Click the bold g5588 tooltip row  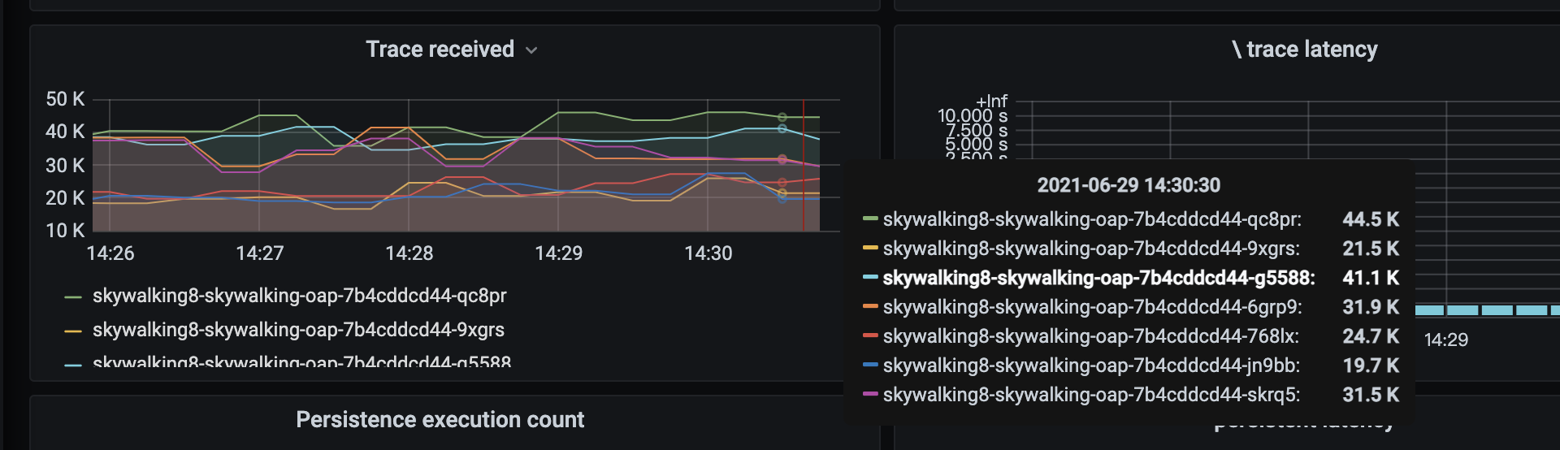pyautogui.click(x=1130, y=278)
